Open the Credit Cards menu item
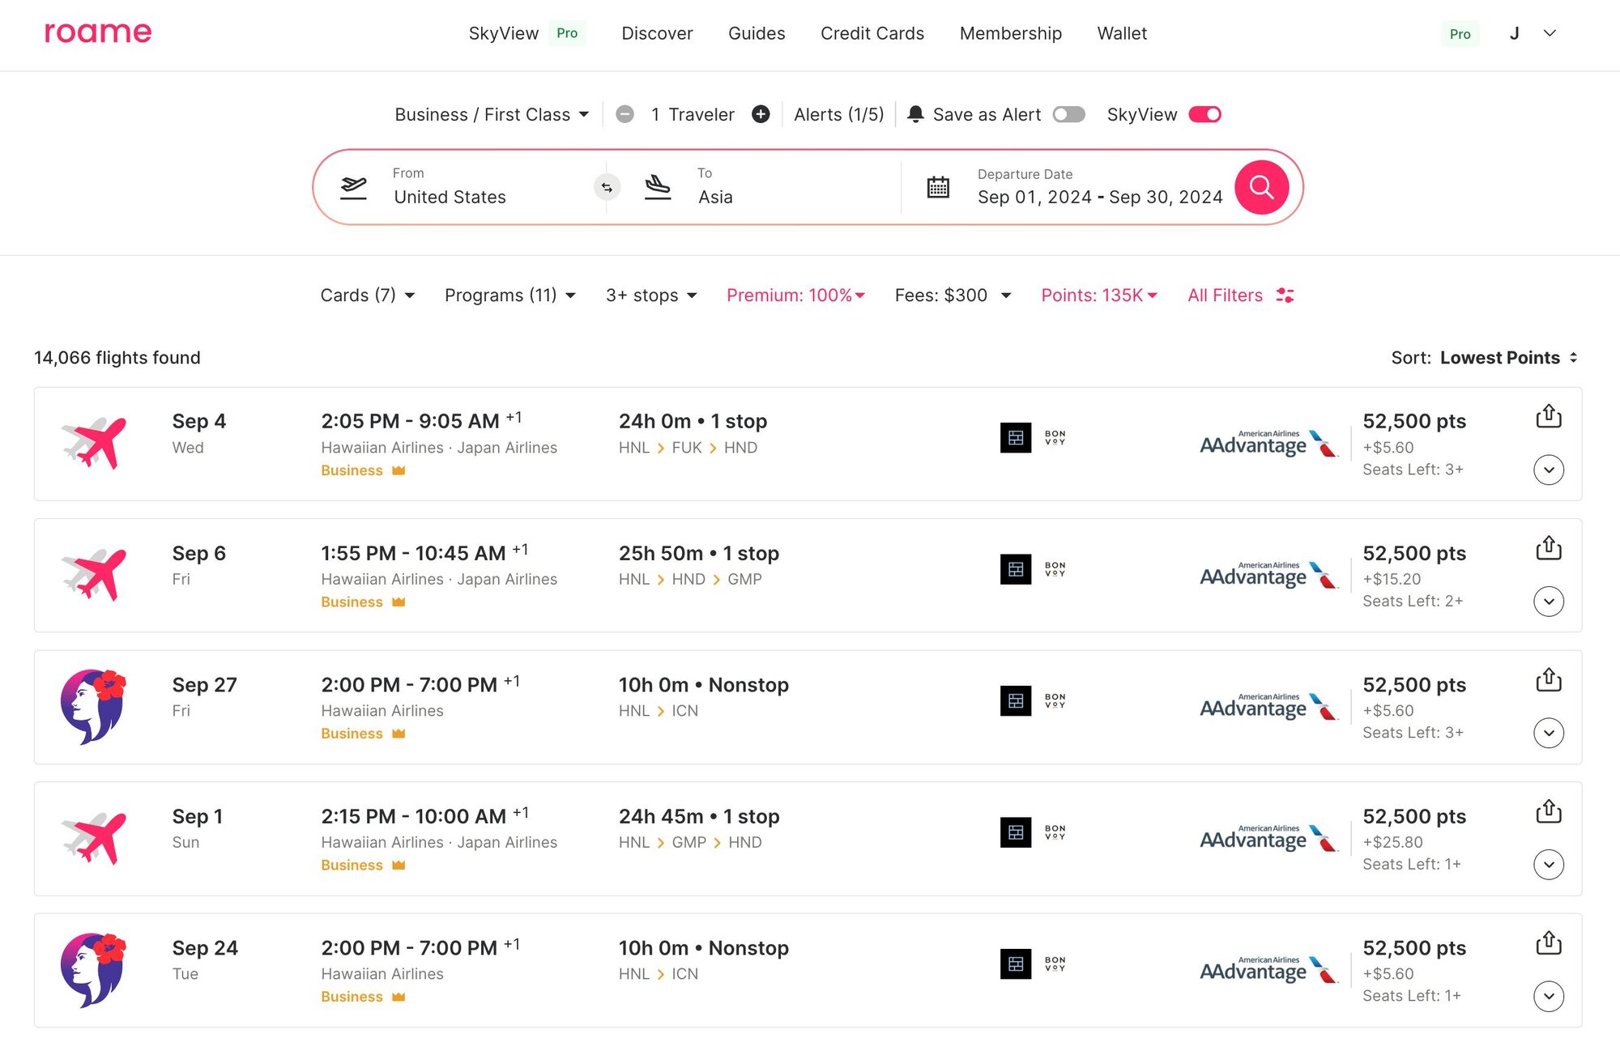Image resolution: width=1620 pixels, height=1038 pixels. 872,33
